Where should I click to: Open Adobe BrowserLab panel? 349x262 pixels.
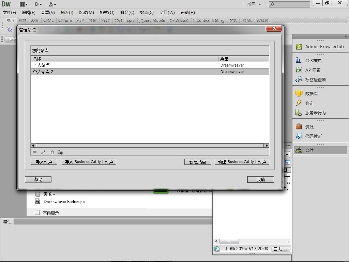pyautogui.click(x=320, y=46)
